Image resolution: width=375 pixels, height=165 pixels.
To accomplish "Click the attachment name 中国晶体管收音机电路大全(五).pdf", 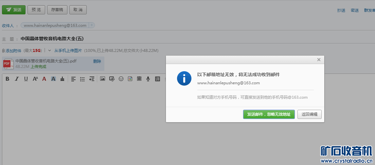I will coord(46,61).
